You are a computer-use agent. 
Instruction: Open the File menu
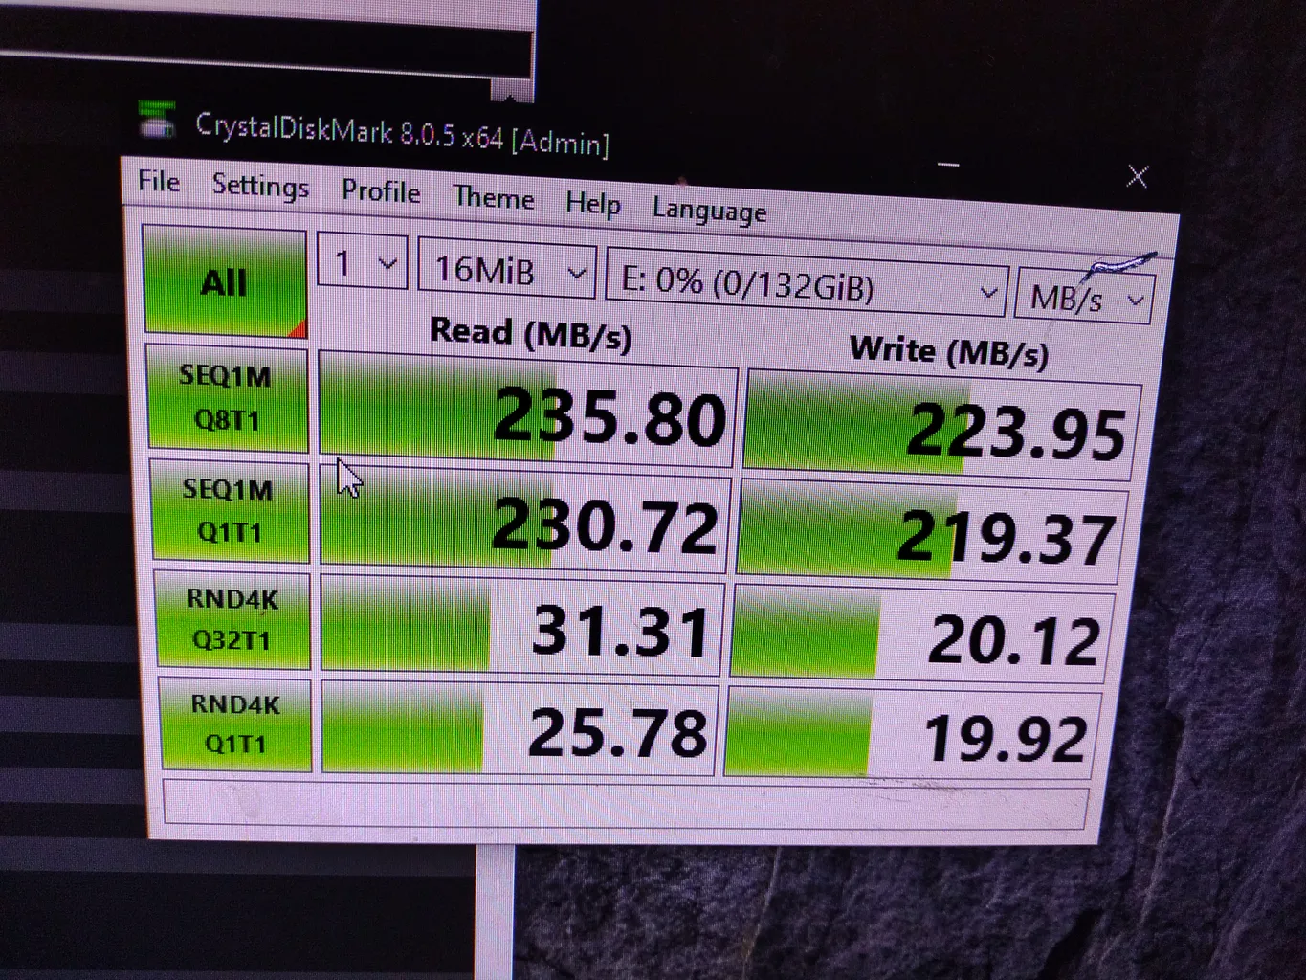tap(159, 181)
